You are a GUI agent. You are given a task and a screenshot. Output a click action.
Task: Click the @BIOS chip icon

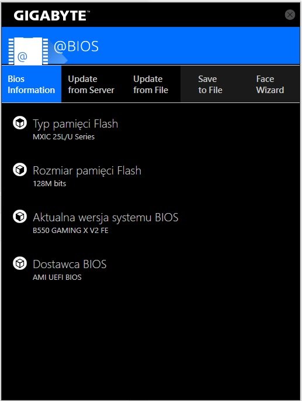pyautogui.click(x=28, y=51)
